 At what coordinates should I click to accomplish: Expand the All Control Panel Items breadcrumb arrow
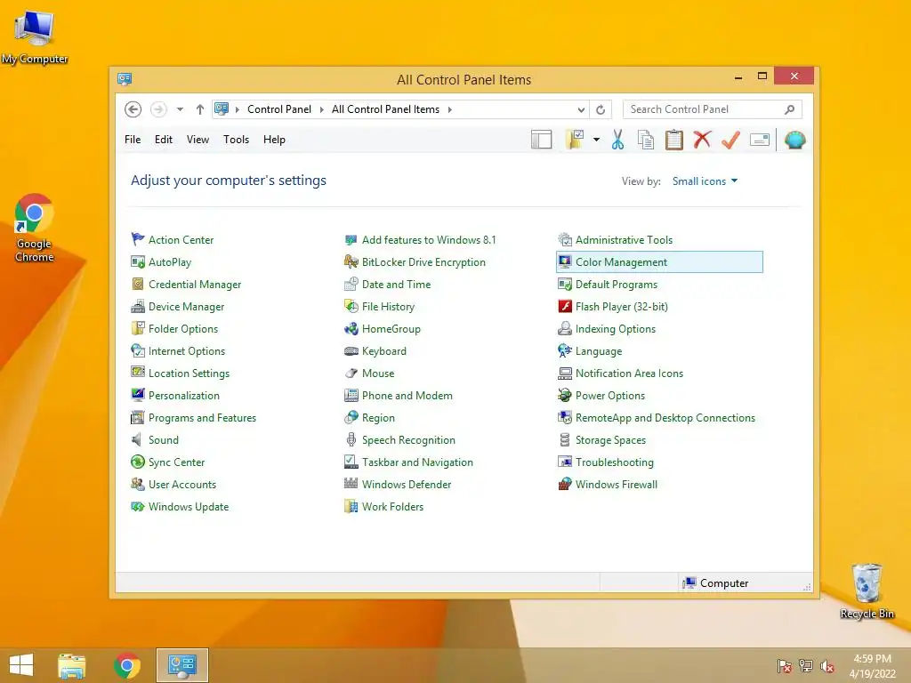tap(449, 109)
